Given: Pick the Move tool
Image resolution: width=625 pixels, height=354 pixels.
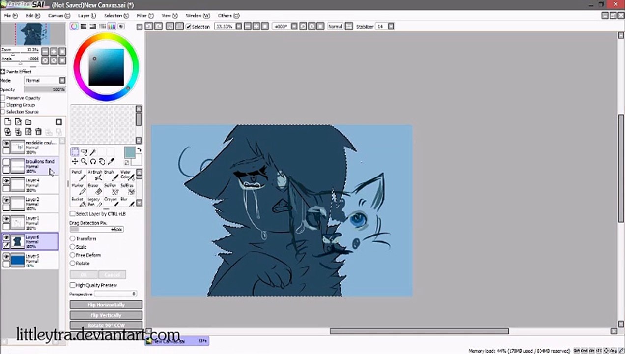Looking at the screenshot, I should point(75,161).
